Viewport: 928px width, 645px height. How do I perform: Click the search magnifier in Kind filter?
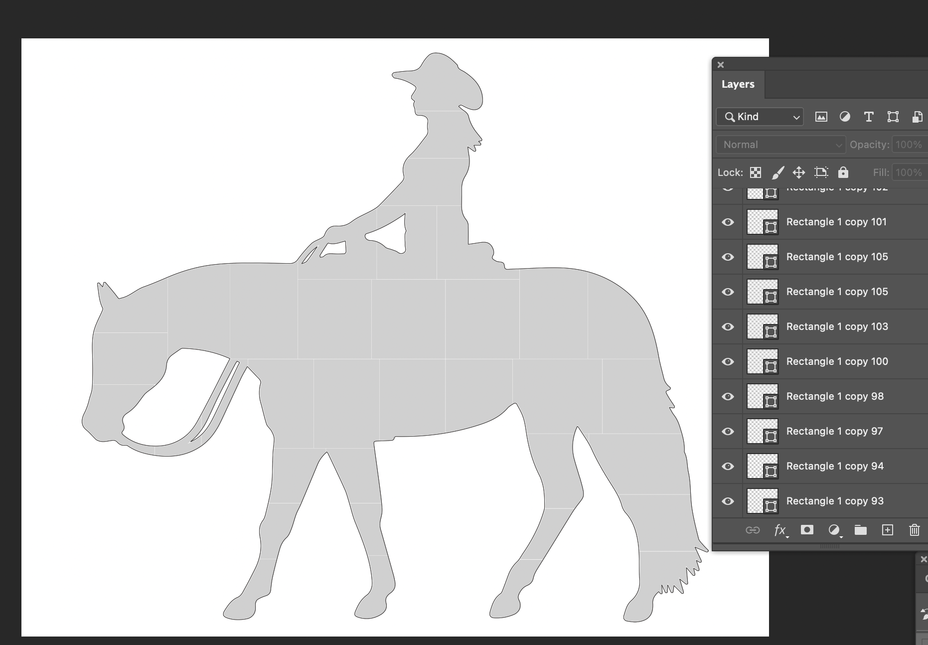click(x=730, y=117)
